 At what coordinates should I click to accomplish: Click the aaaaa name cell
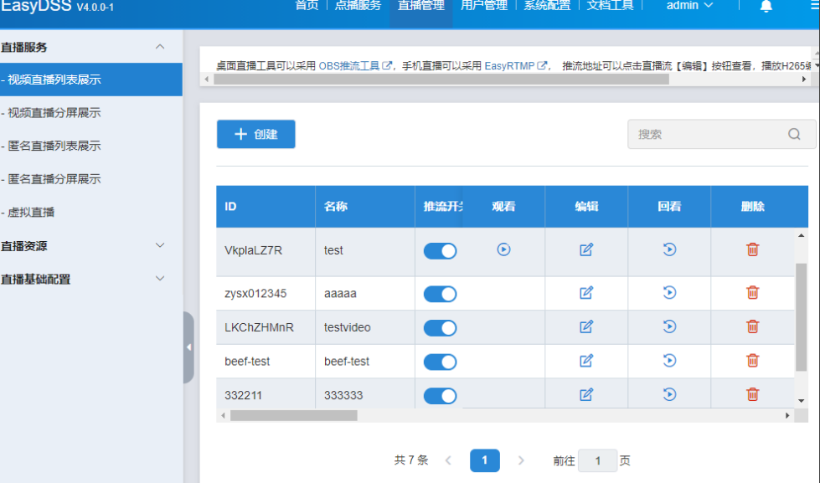click(365, 293)
